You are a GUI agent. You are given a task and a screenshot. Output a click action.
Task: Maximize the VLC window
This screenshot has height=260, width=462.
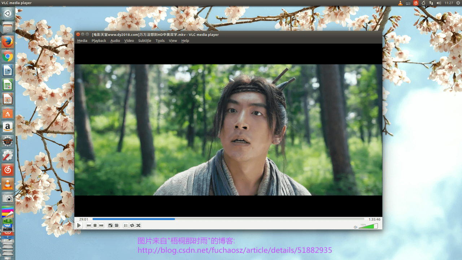[87, 34]
